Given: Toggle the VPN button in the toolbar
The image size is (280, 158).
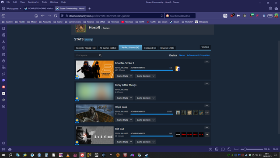Looking at the screenshot, I should pos(270,16).
